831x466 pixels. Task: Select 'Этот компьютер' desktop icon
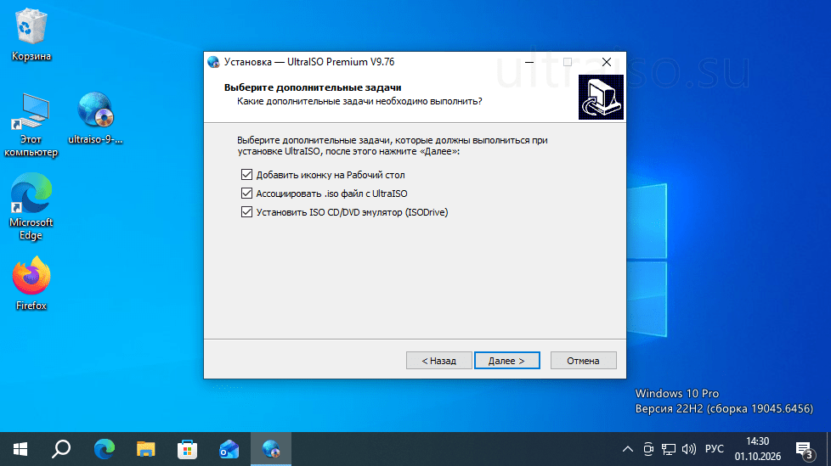tap(31, 126)
